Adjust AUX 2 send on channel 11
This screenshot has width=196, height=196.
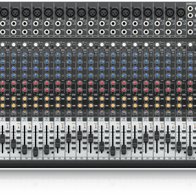tap(36, 90)
